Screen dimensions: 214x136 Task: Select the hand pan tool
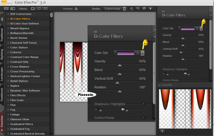(x=144, y=9)
